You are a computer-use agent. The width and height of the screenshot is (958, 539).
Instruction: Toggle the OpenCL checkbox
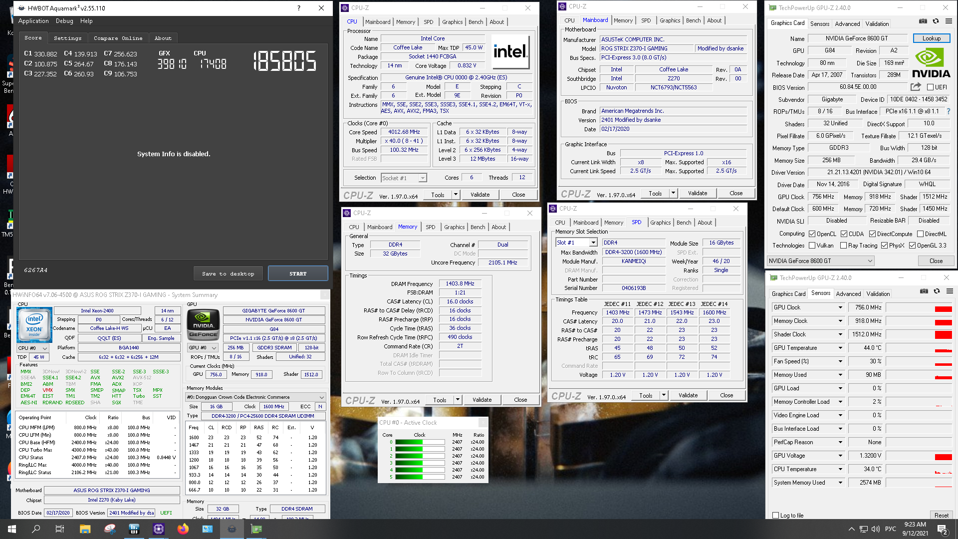pos(812,234)
